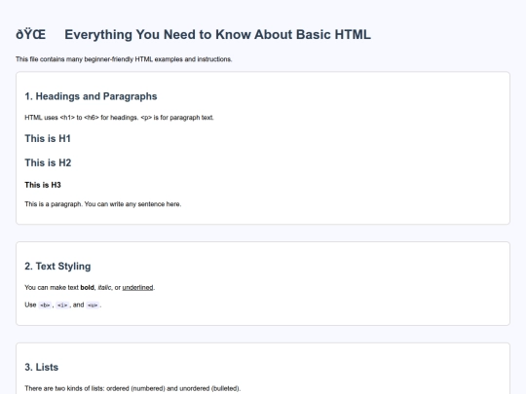526x394 pixels.
Task: Click the <i> code tag snippet
Action: tap(62, 305)
